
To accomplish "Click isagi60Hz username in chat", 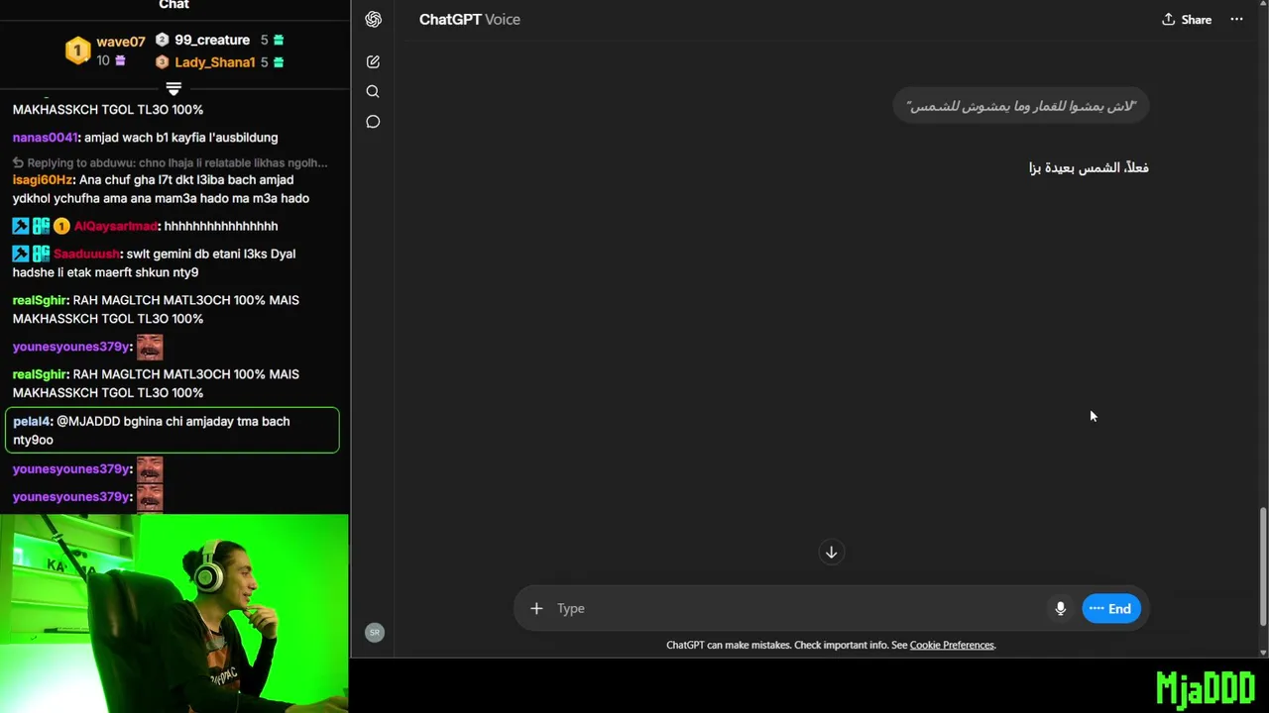I will [x=43, y=180].
